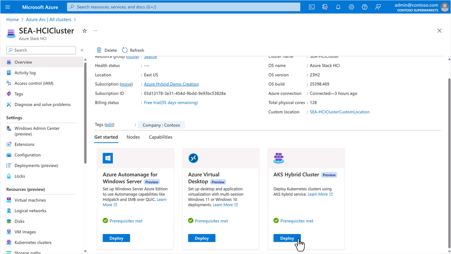Viewport: 451px width, 254px height.
Task: Deploy the AKS Hybrid Cluster
Action: [x=287, y=238]
